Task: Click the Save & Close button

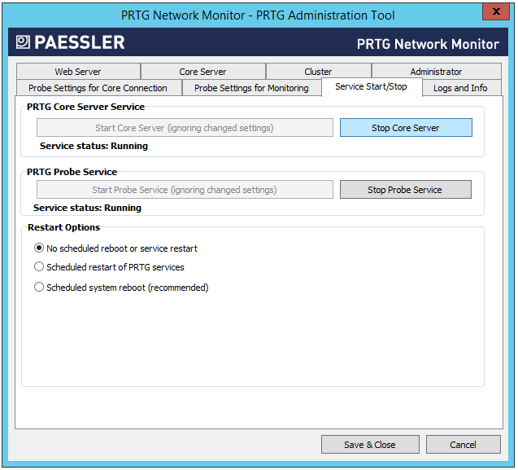Action: [x=370, y=444]
